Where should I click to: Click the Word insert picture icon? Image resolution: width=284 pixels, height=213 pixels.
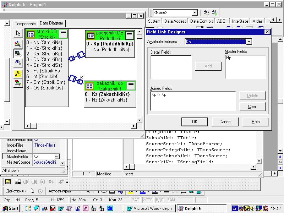[8, 182]
